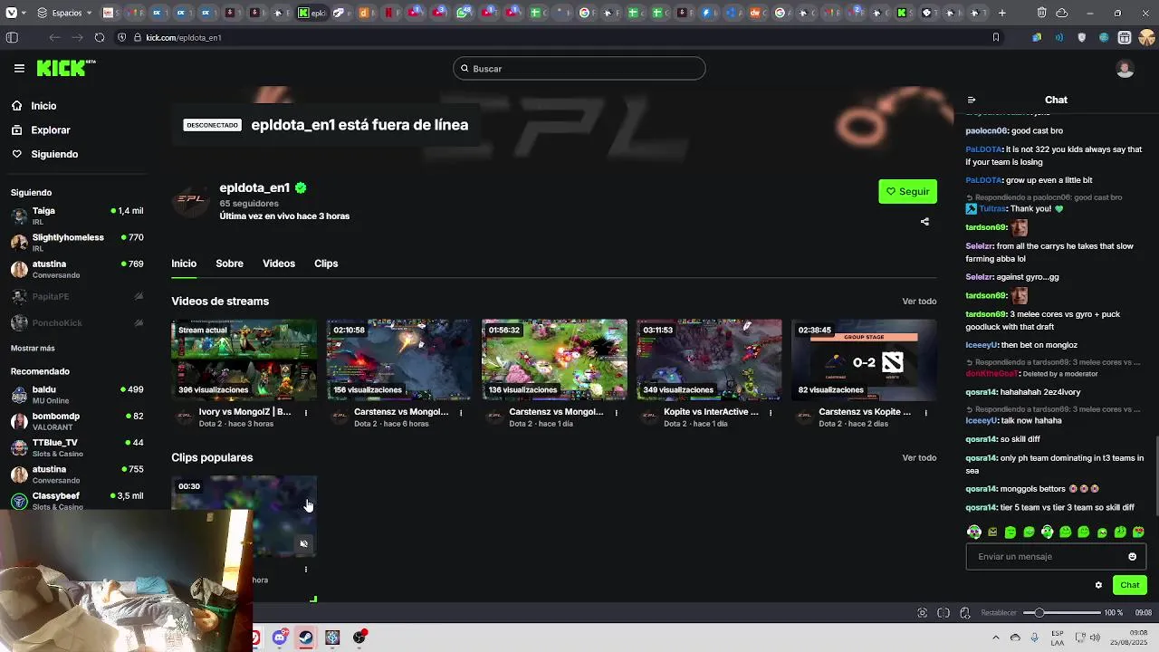Open options menu for Kopite vs InterActive video
This screenshot has width=1159, height=652.
[771, 413]
